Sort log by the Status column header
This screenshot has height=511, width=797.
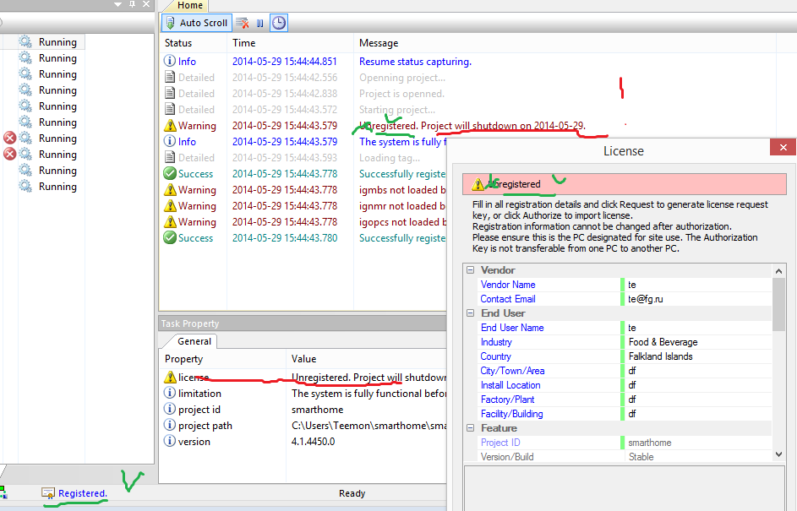[194, 43]
